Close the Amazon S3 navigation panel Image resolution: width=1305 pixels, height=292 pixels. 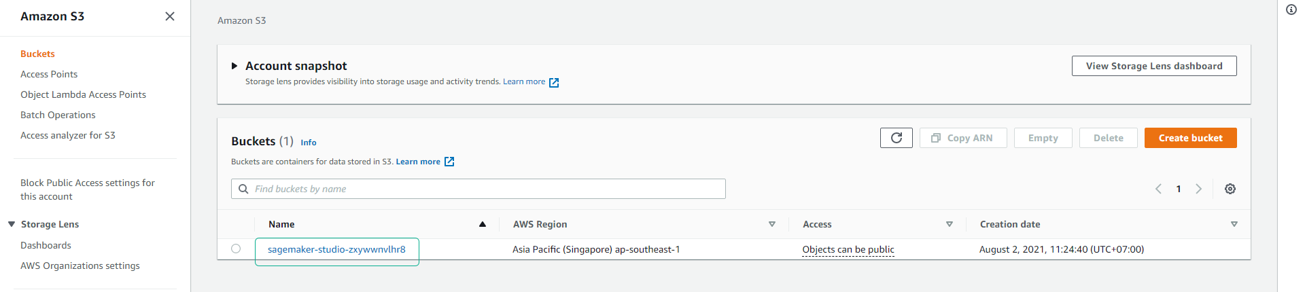click(x=170, y=16)
